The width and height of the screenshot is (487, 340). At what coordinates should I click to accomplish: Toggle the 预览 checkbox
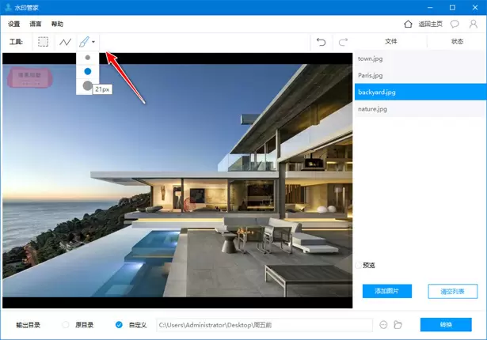[359, 265]
